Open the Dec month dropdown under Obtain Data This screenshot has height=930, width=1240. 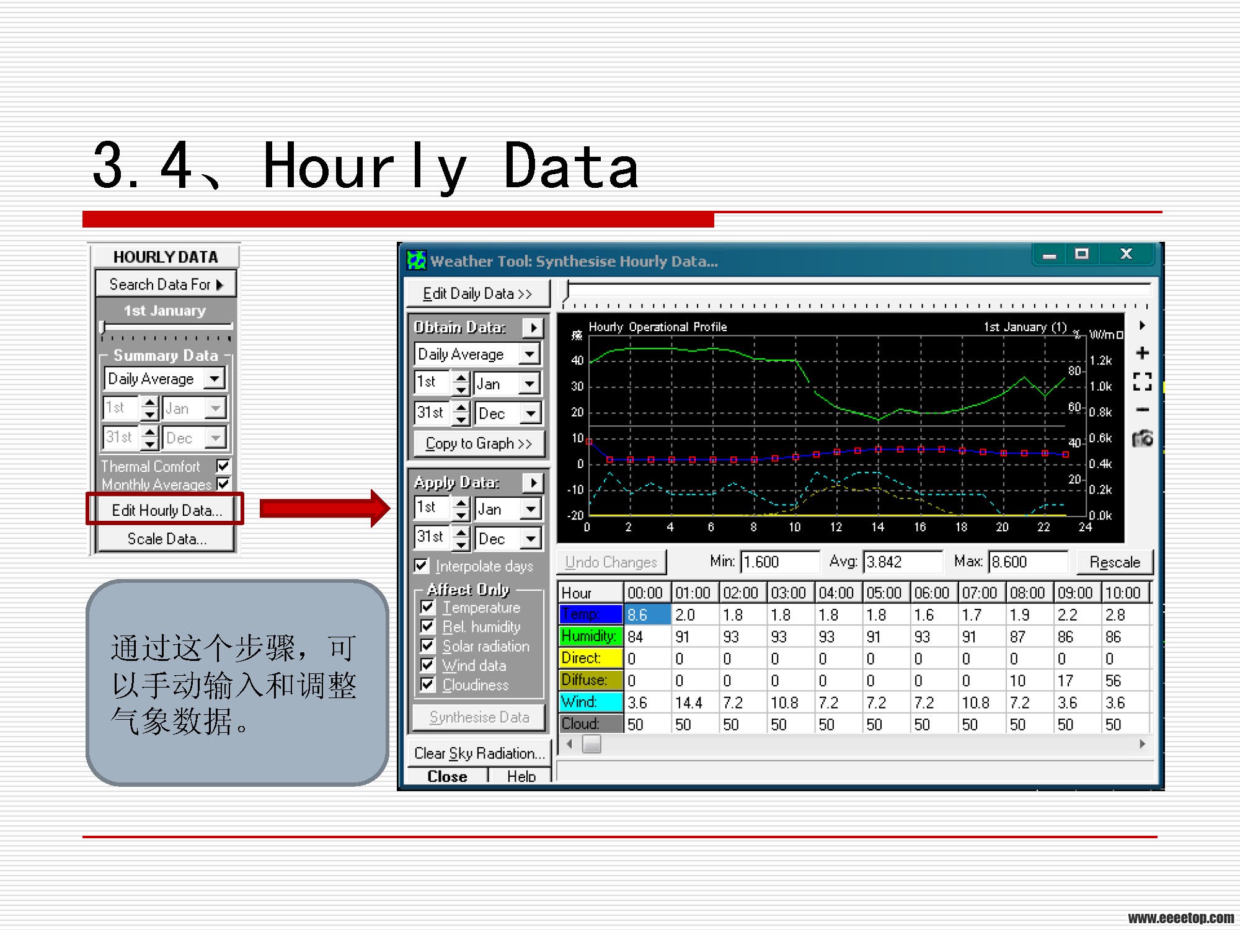[x=531, y=413]
